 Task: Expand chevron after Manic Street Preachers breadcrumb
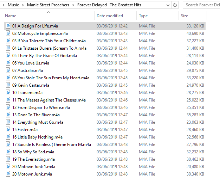click(73, 5)
